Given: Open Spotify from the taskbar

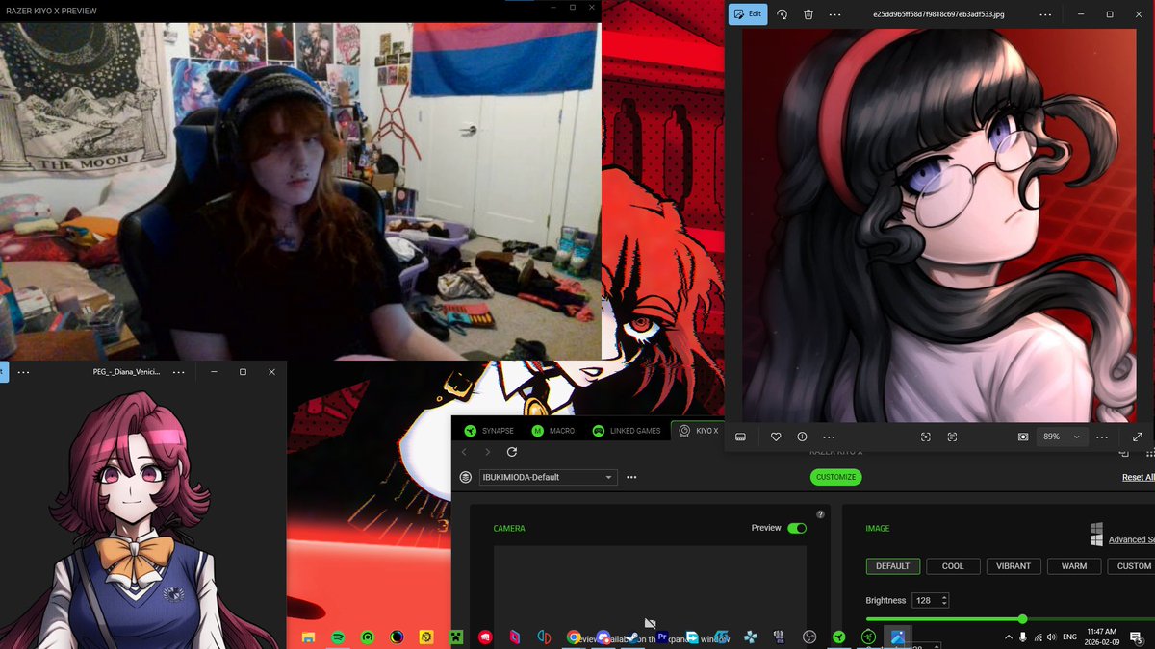Looking at the screenshot, I should tap(338, 637).
